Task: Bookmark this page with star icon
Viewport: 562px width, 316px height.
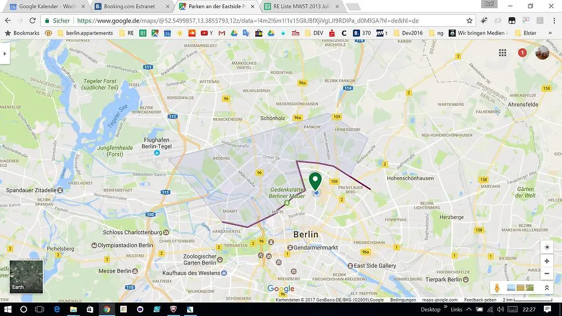Action: [x=469, y=21]
